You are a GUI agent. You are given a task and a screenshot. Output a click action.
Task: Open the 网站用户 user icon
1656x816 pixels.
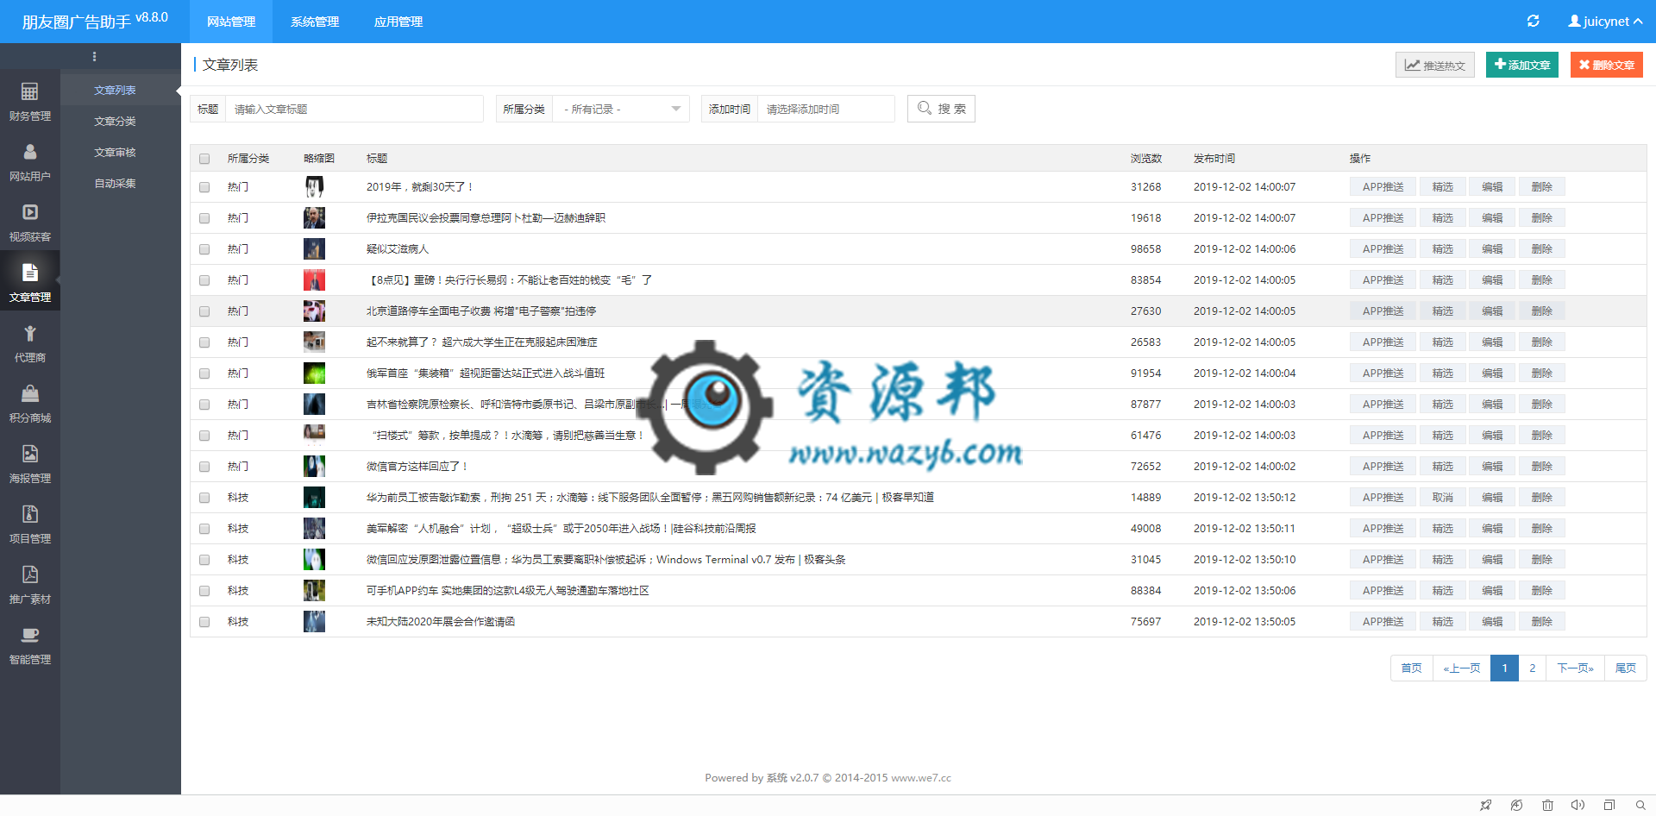[x=29, y=153]
